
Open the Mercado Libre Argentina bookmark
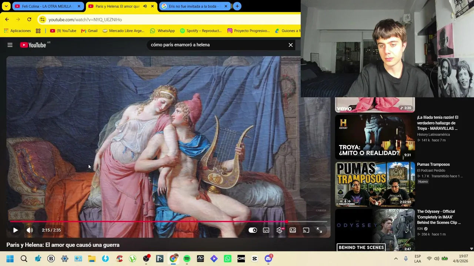(x=123, y=31)
